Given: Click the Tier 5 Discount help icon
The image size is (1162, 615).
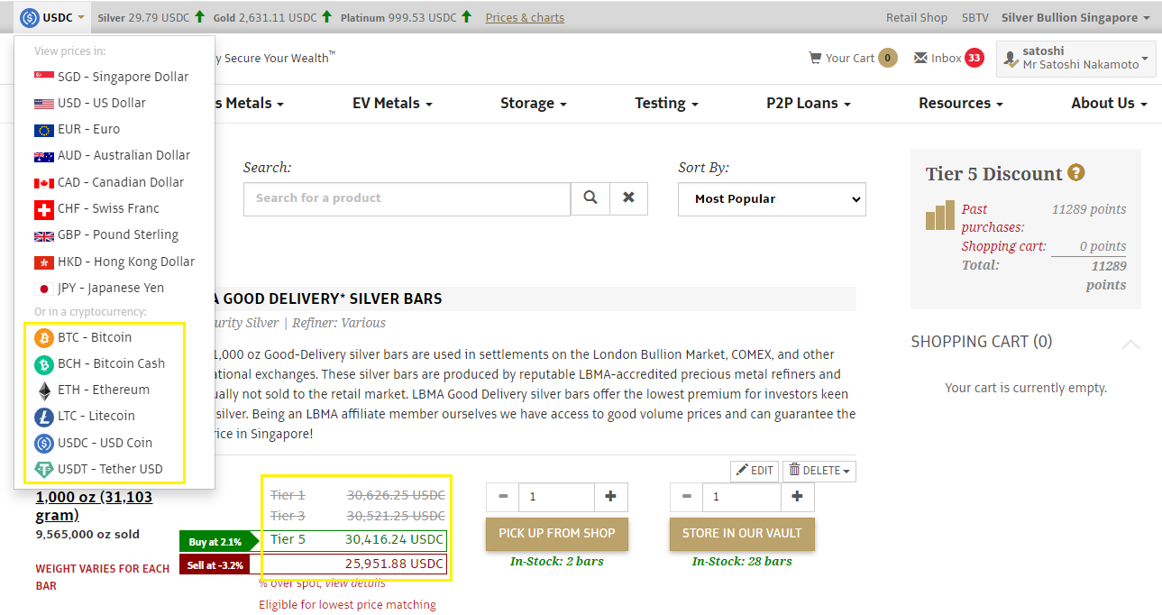Looking at the screenshot, I should pos(1076,172).
